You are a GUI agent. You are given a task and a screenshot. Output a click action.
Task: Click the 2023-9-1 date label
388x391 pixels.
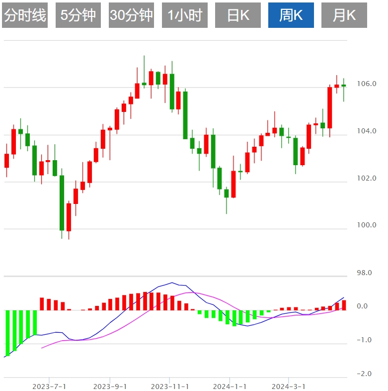coord(110,386)
